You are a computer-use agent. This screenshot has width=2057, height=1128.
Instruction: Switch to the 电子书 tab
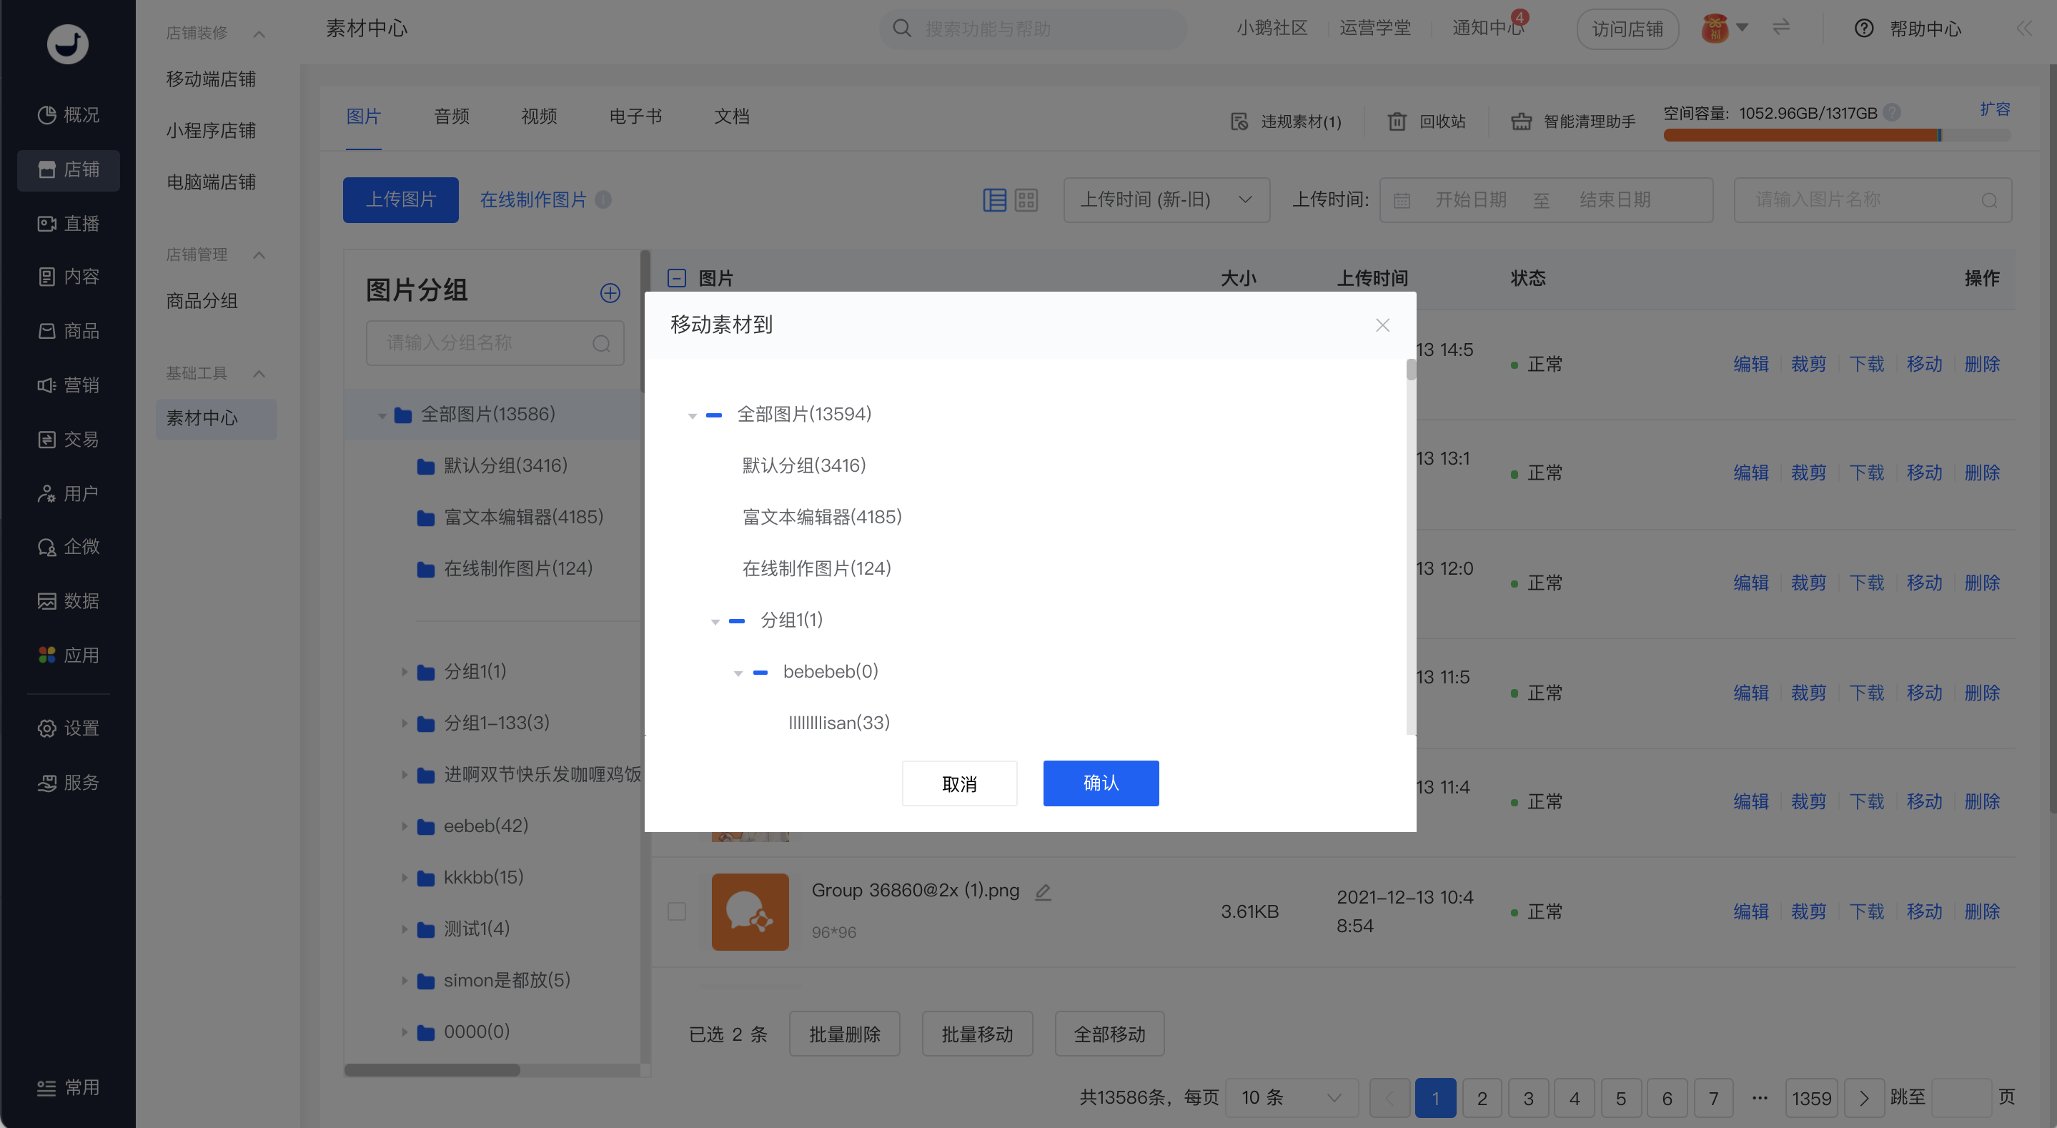[635, 117]
